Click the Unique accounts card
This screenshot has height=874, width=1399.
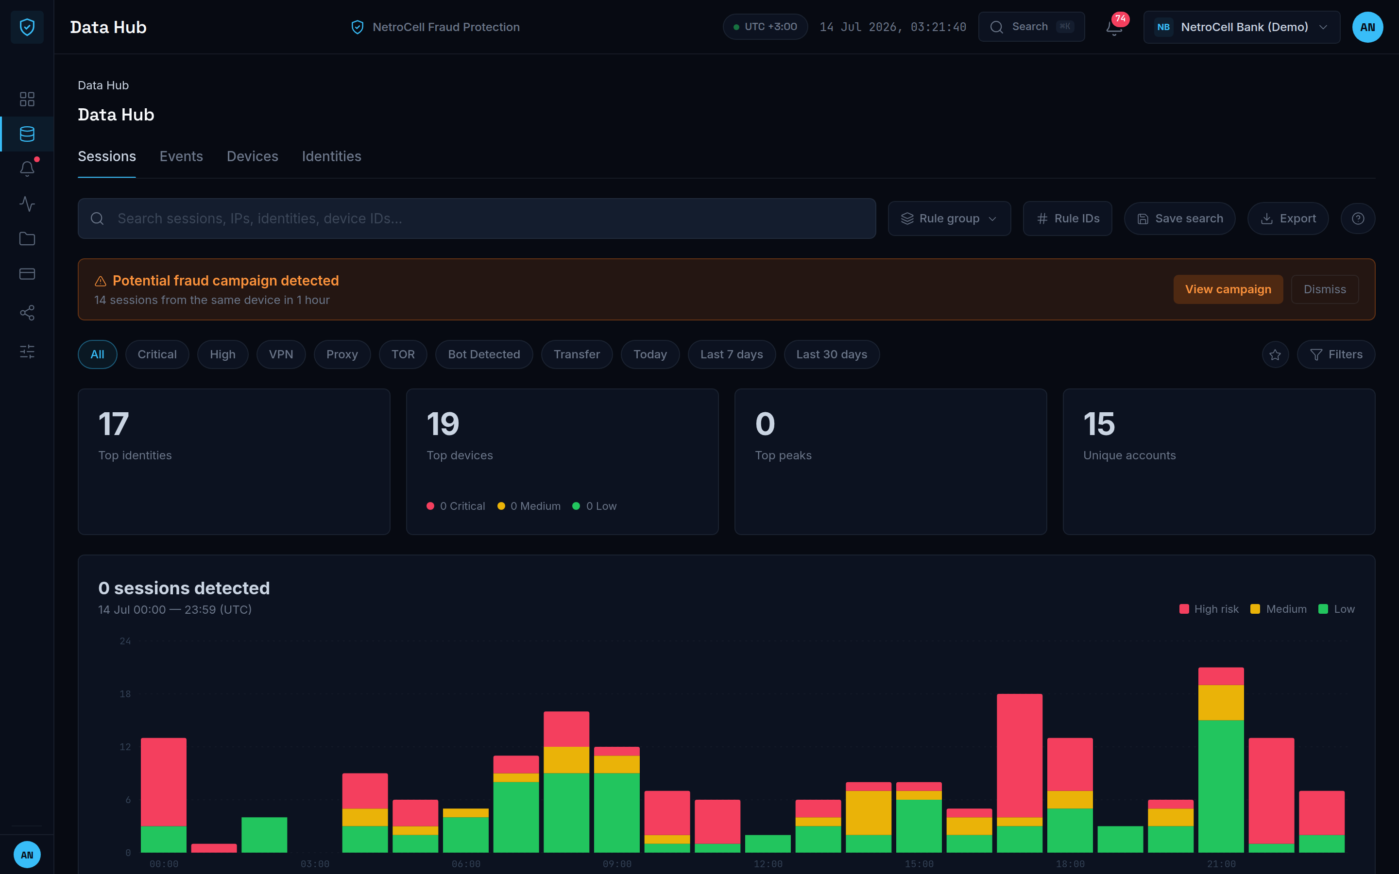point(1219,461)
